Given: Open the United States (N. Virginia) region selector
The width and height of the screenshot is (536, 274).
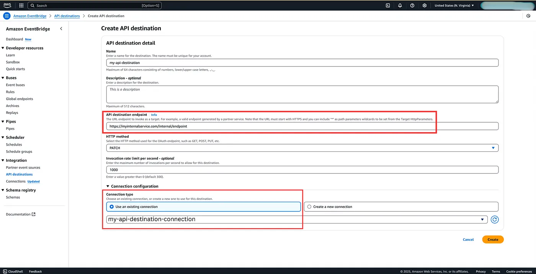Looking at the screenshot, I should pos(454,5).
